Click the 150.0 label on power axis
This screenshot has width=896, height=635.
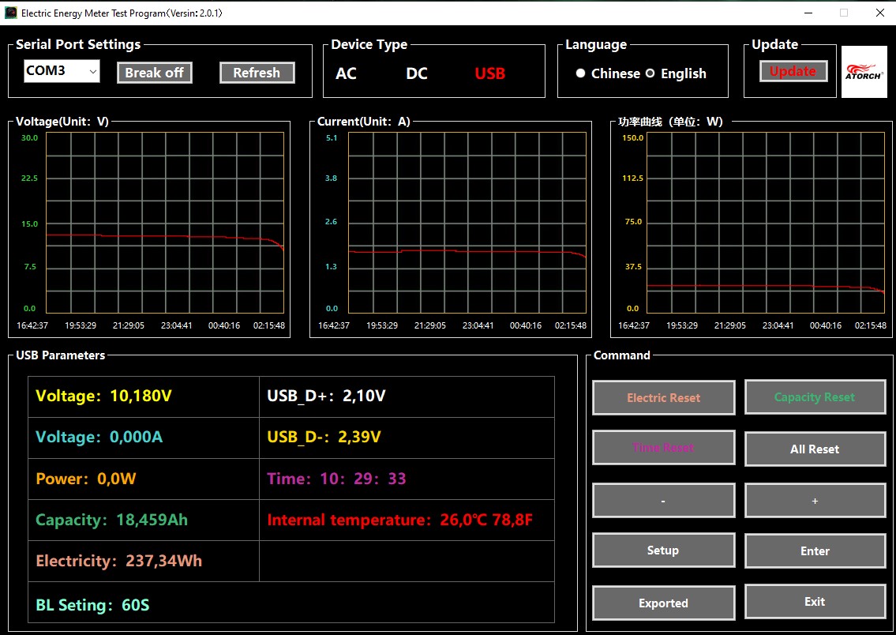point(633,137)
